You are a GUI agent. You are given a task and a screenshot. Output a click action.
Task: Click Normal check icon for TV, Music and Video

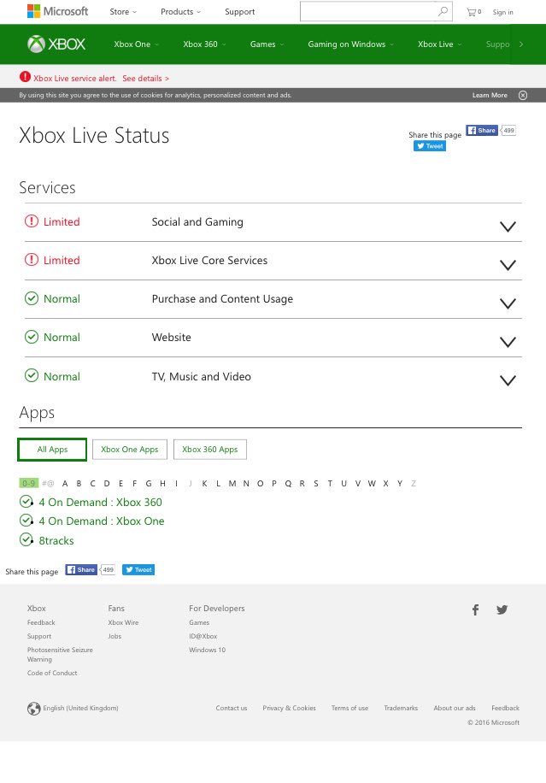pyautogui.click(x=32, y=375)
